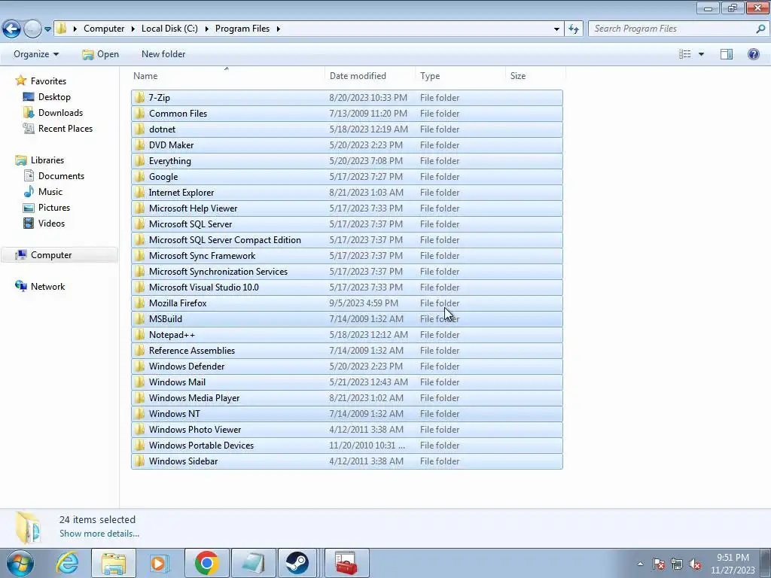Click the Change your view icon

point(685,54)
